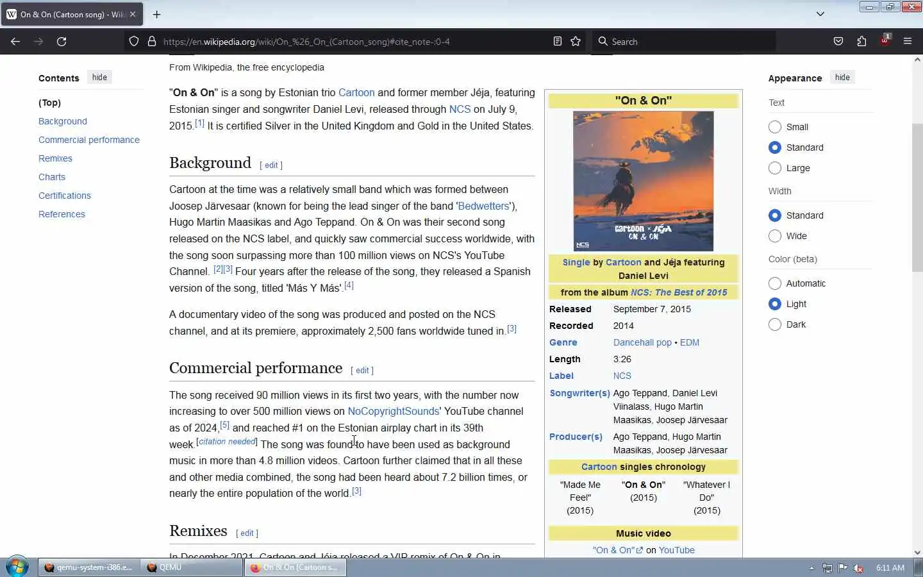Screen dimensions: 923x577
Task: Open NCS: The Best of 2015 album link
Action: 679,292
